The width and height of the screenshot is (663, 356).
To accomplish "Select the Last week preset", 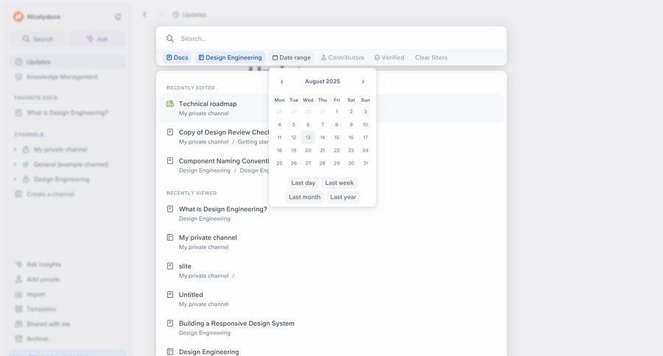I will pos(340,182).
